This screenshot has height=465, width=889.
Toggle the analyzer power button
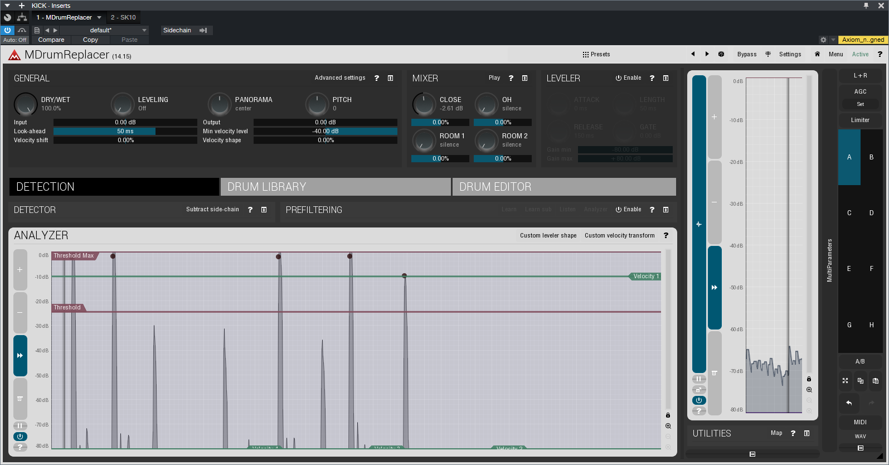tap(20, 437)
